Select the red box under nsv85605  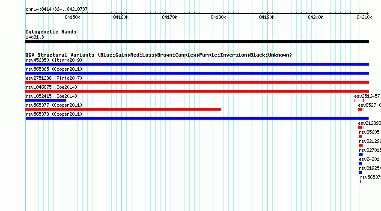[360, 136]
